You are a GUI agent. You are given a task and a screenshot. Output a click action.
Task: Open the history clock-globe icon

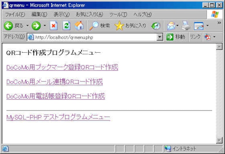point(156,26)
